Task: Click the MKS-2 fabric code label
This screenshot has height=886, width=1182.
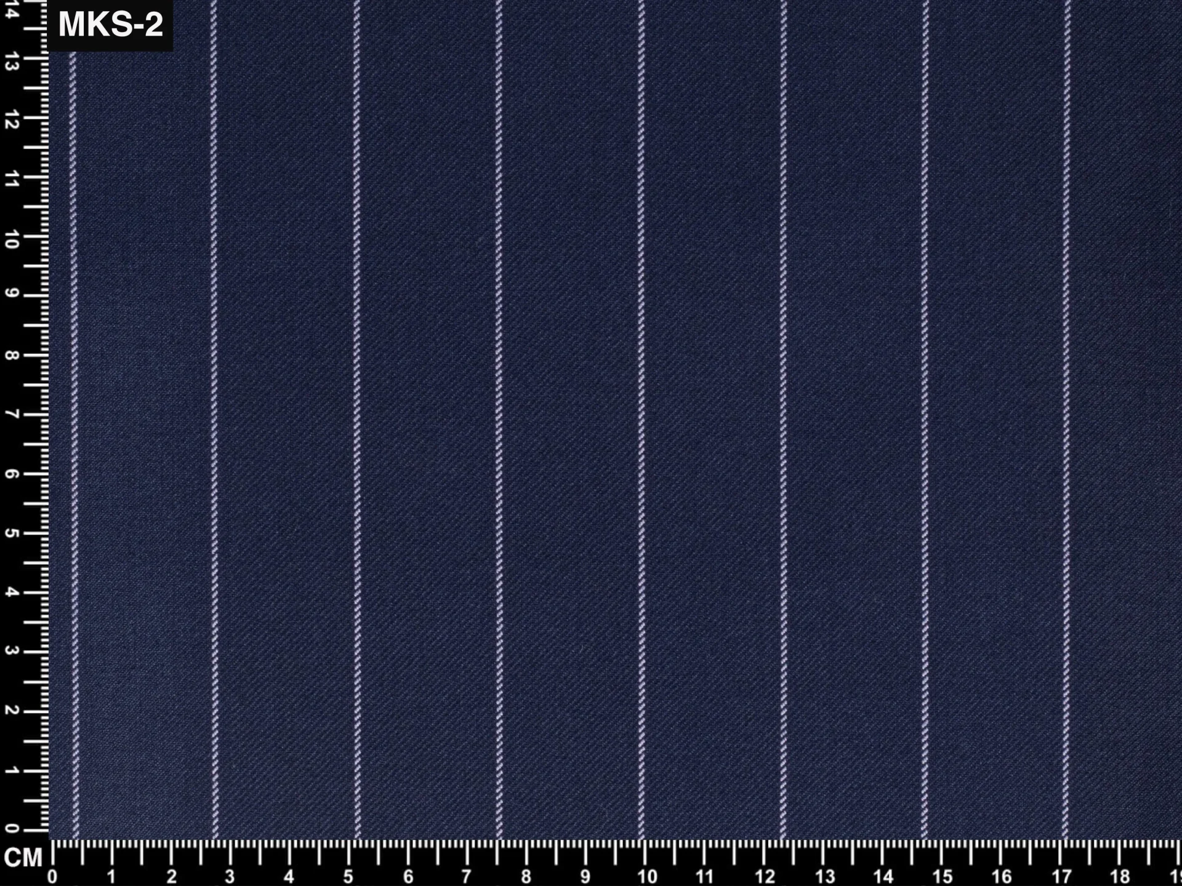Action: [x=110, y=25]
